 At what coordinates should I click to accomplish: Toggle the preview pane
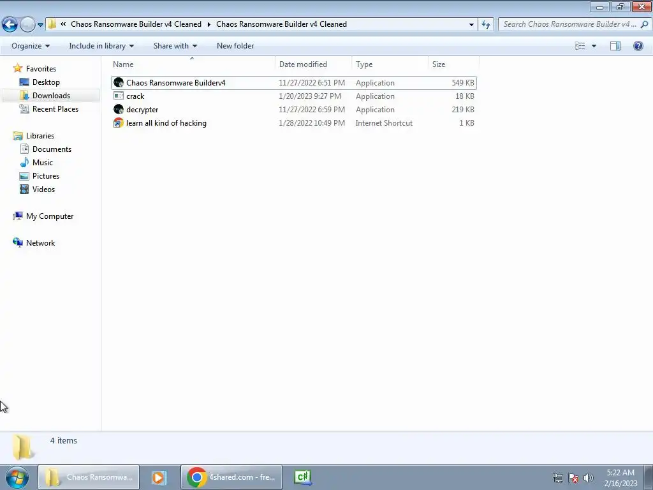click(615, 46)
